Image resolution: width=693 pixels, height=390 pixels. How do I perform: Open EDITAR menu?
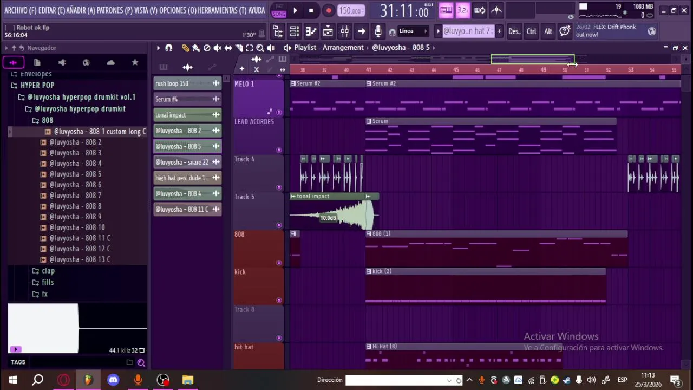51,10
